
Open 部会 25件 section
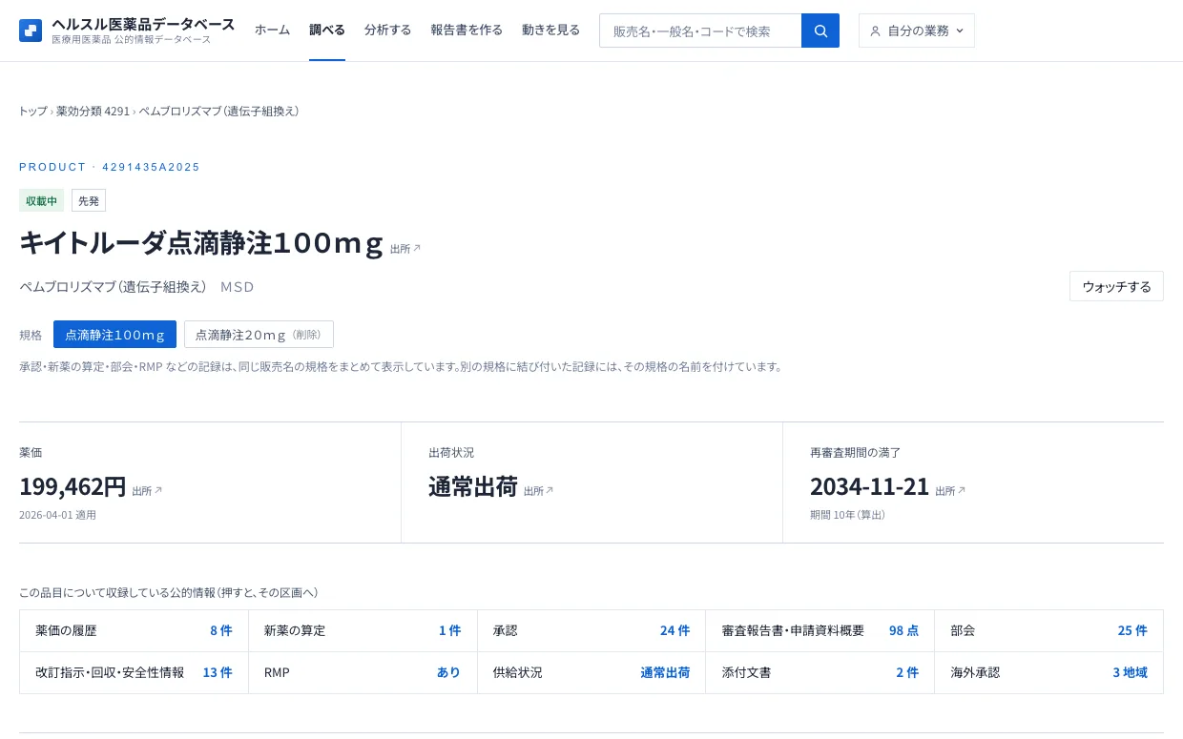coord(1049,630)
